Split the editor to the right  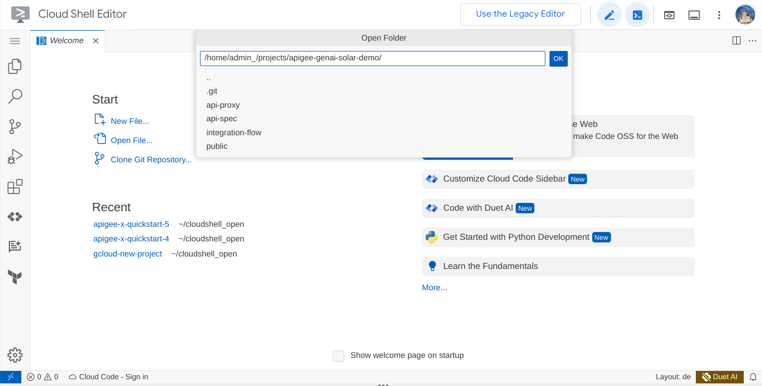click(736, 41)
